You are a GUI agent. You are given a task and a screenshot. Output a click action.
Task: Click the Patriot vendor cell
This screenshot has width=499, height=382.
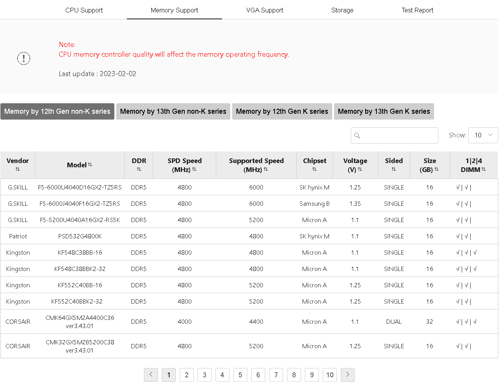[x=18, y=236]
